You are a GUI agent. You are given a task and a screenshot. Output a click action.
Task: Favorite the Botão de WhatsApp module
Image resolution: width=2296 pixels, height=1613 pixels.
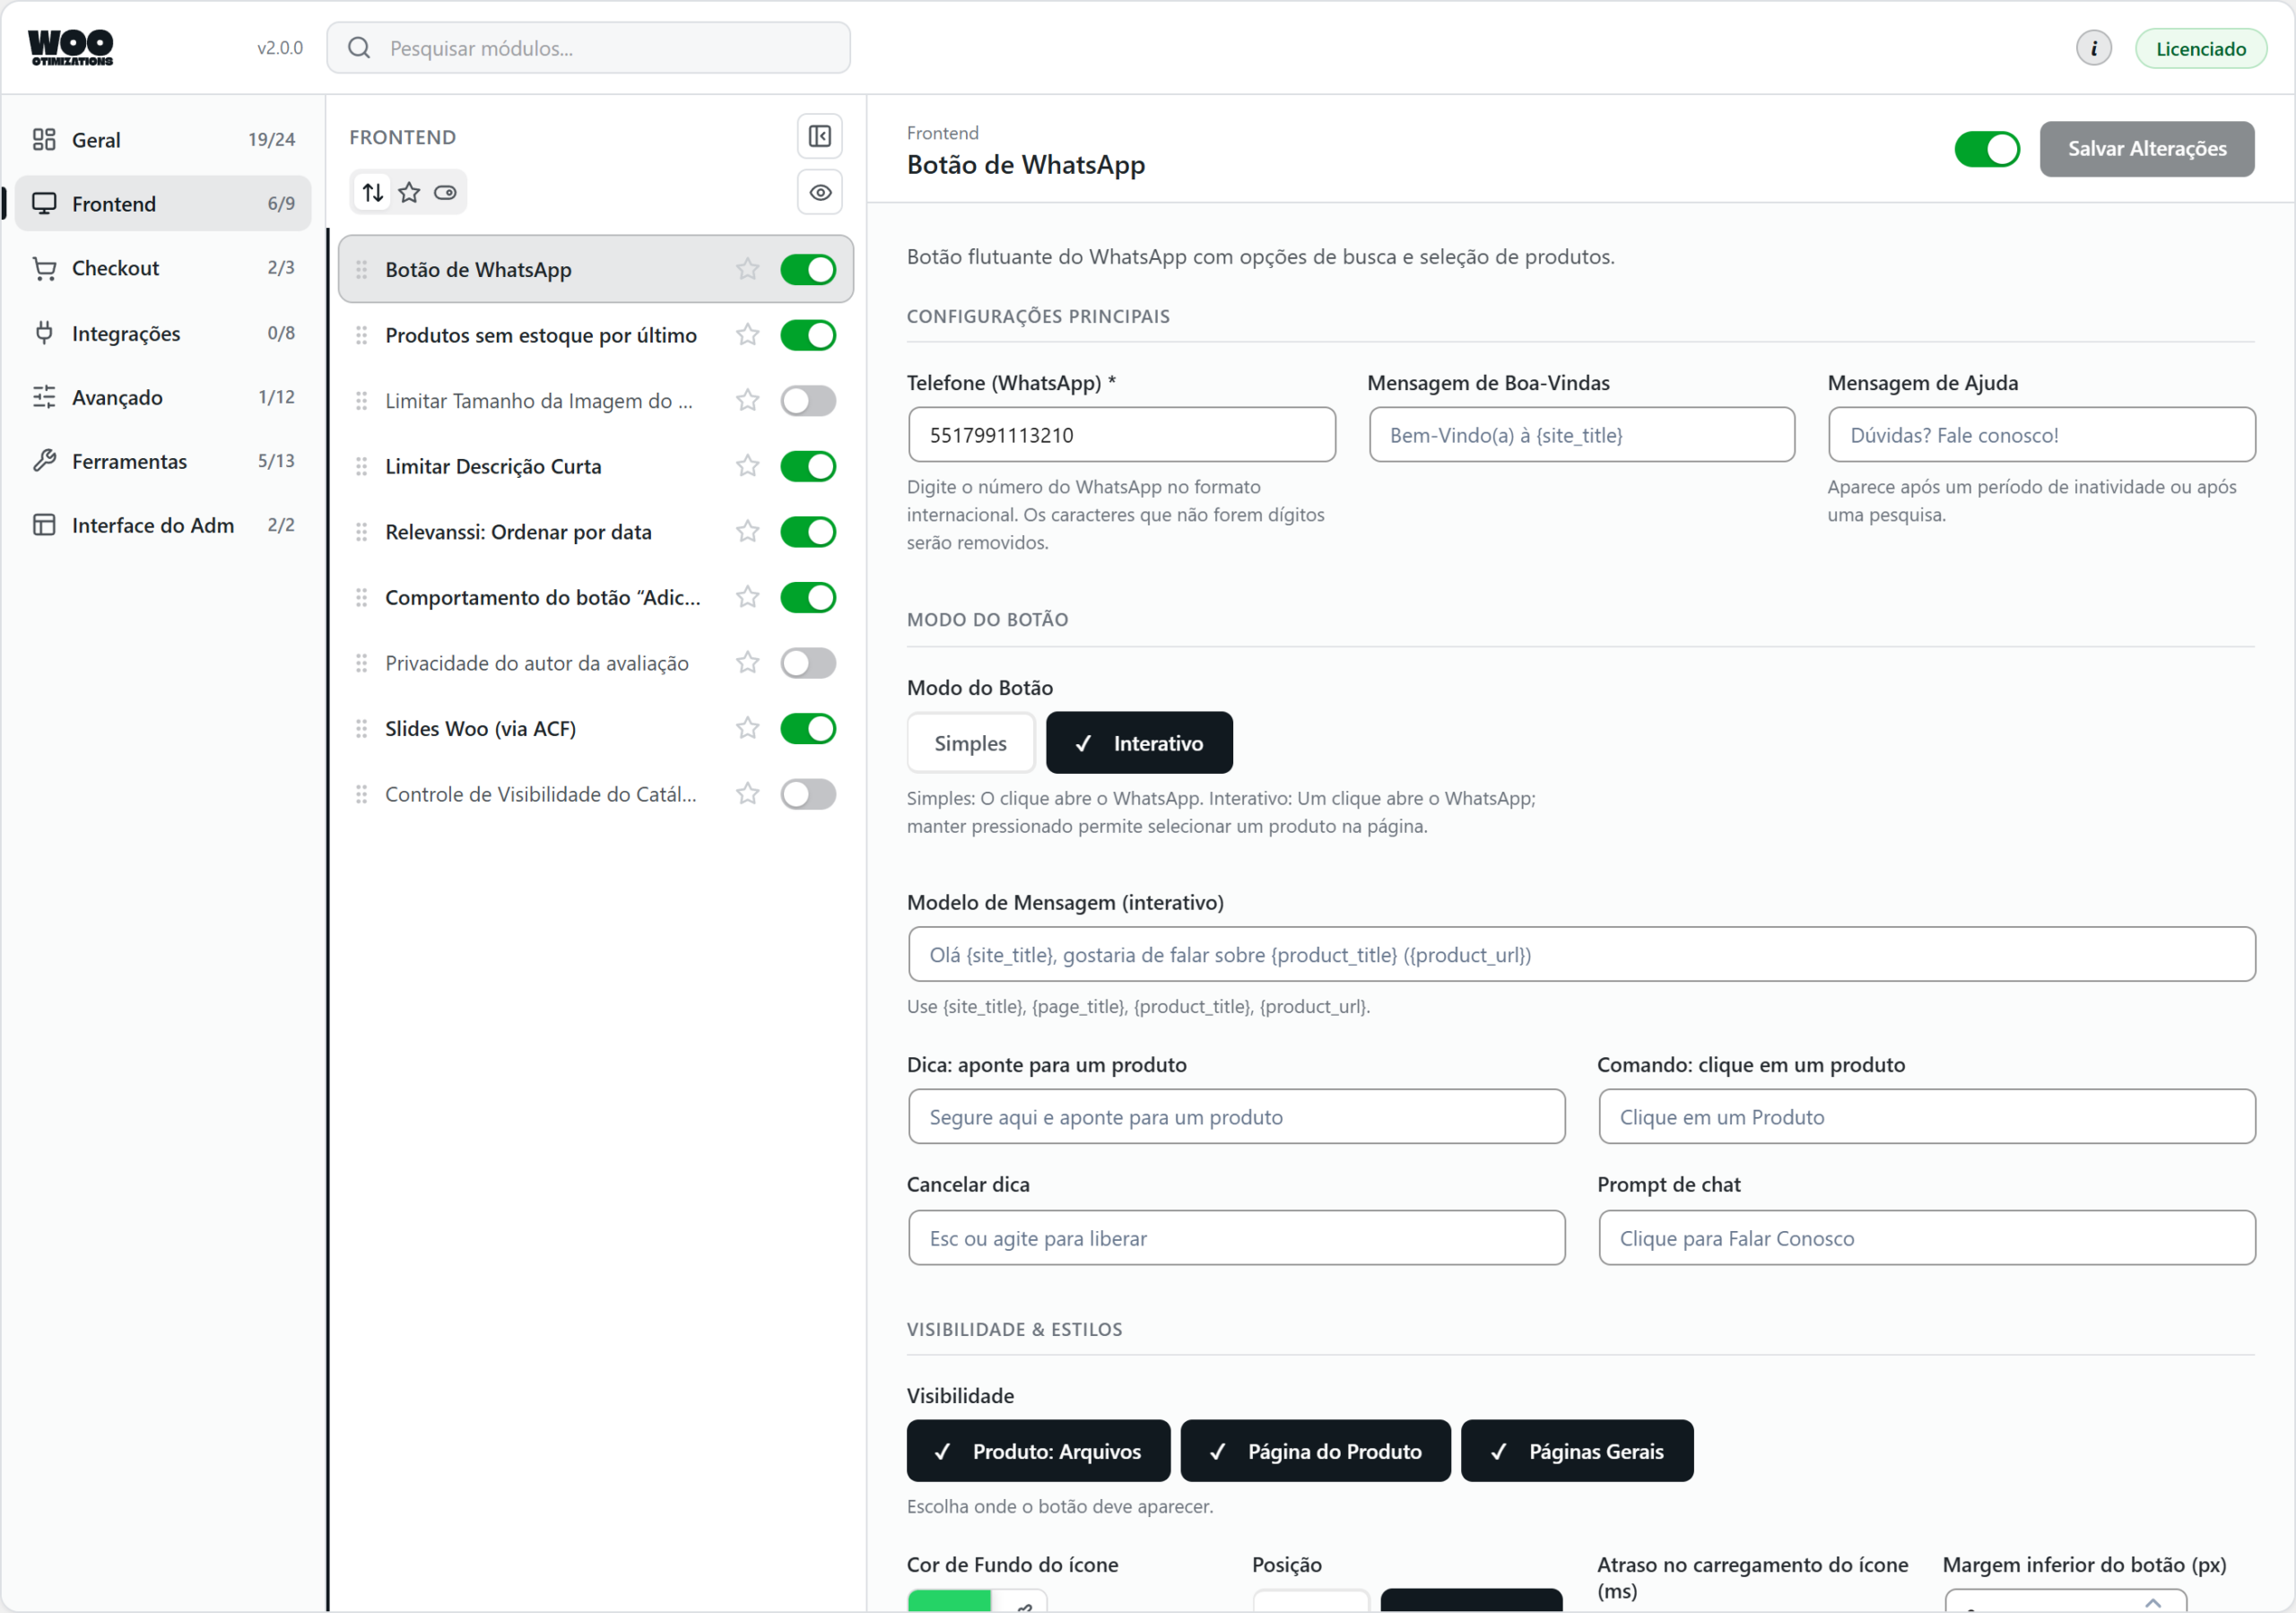pos(747,269)
